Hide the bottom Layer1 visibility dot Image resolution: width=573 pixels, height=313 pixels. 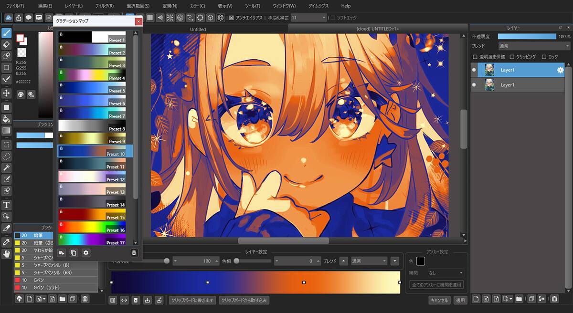[474, 85]
